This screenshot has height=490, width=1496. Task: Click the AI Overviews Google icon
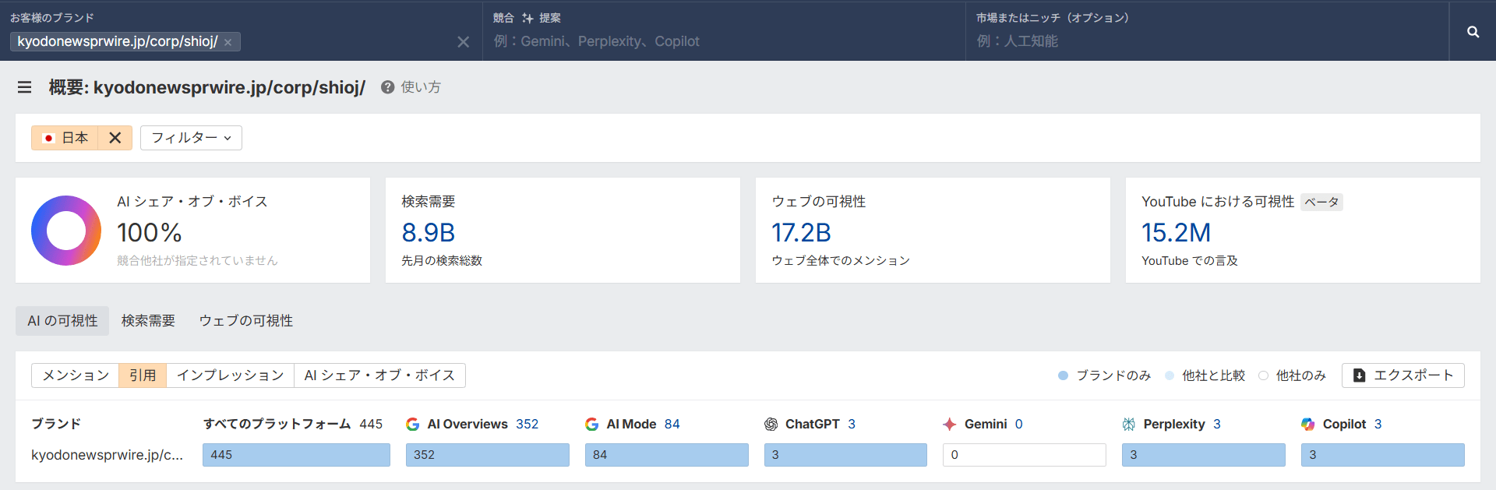[x=413, y=424]
